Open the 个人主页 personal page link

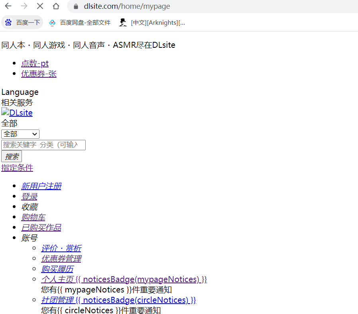124,279
